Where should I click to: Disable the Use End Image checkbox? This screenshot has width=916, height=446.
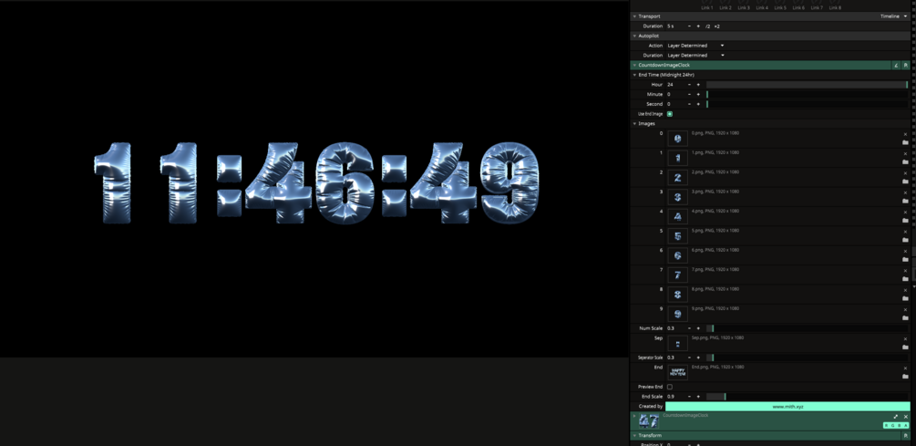[x=670, y=114]
